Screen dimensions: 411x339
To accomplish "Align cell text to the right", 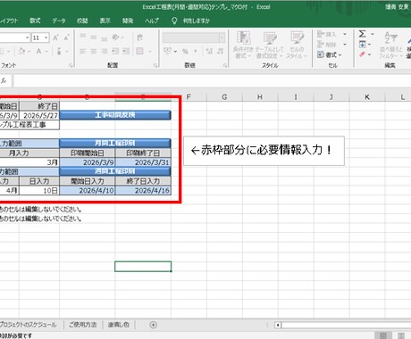I will pos(104,52).
